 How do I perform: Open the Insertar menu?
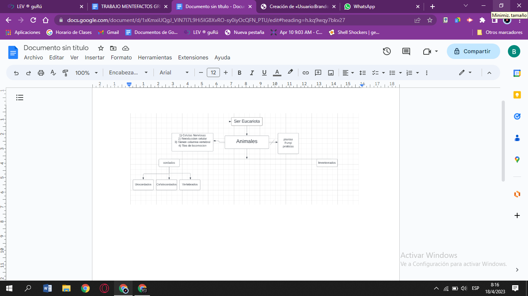[x=95, y=57]
